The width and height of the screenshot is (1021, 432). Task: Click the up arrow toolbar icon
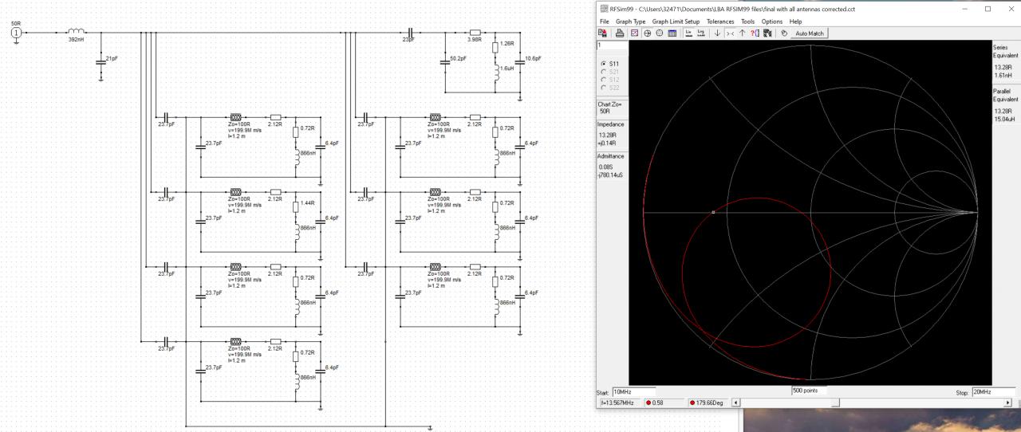pyautogui.click(x=742, y=33)
